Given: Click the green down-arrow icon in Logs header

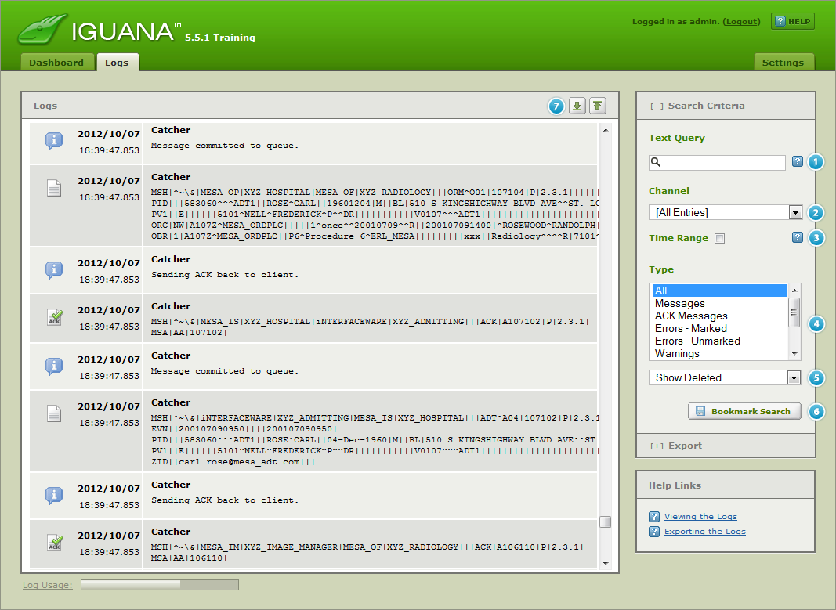Looking at the screenshot, I should click(577, 106).
